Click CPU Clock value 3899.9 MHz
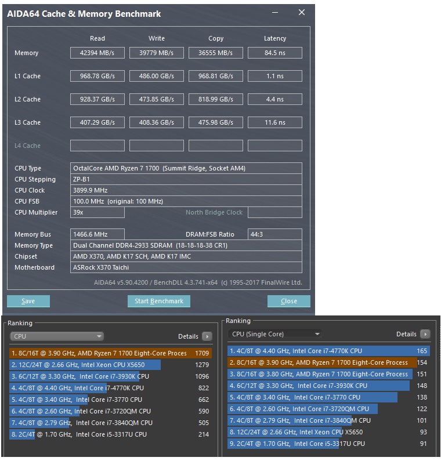The image size is (441, 461). [186, 190]
